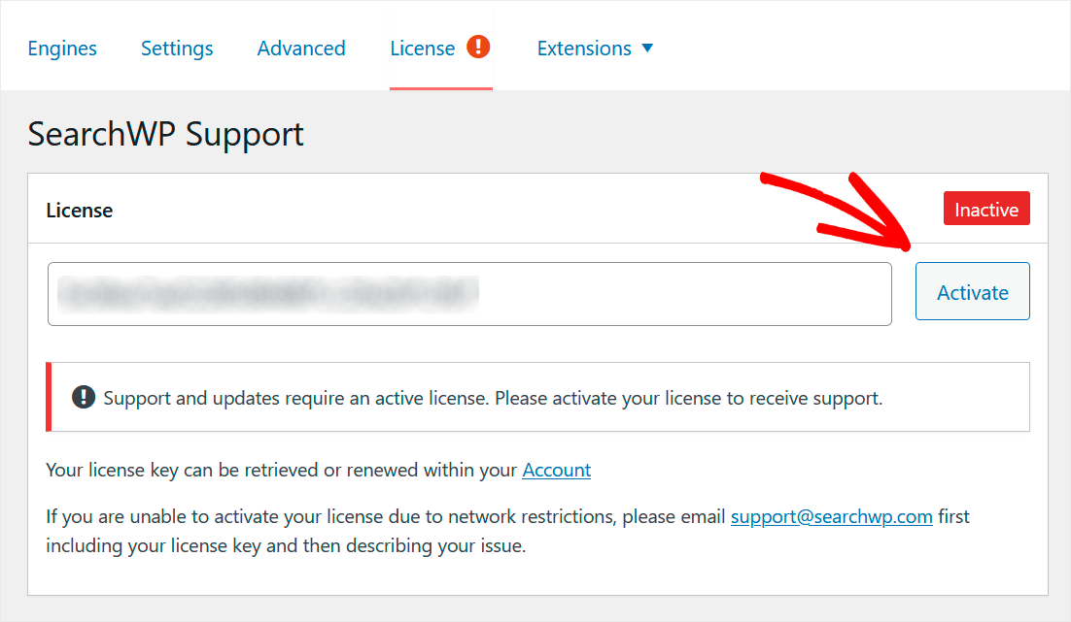Open the Engines tab
This screenshot has height=622, width=1071.
(62, 49)
